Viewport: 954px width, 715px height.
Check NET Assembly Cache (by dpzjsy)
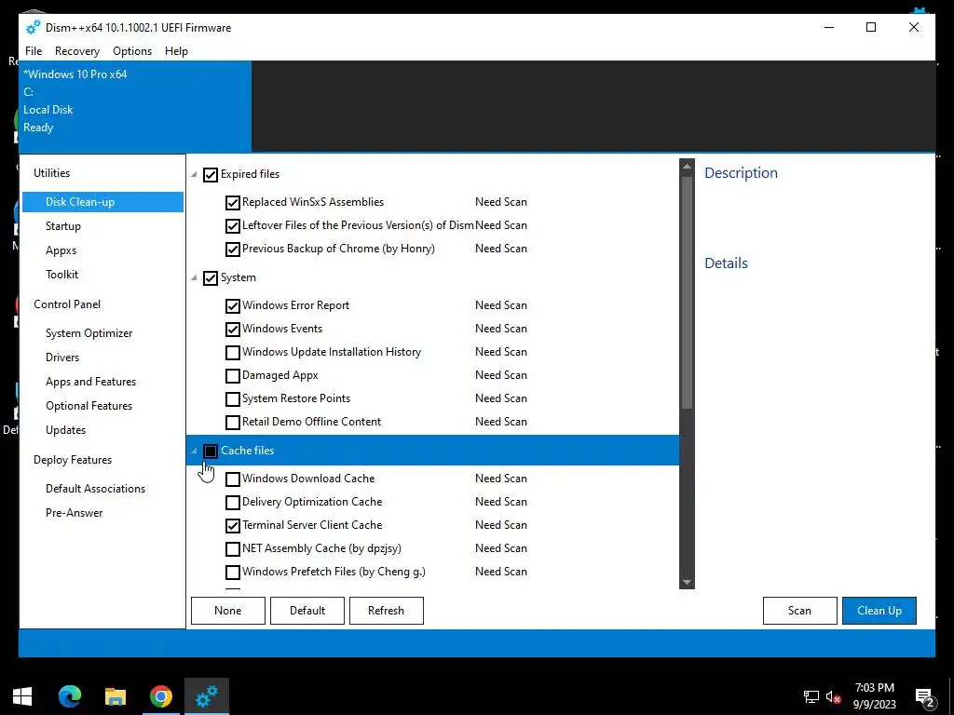pyautogui.click(x=232, y=549)
